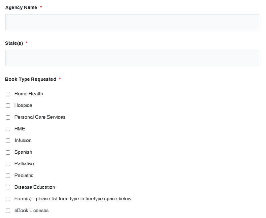Toggle the eBook Licenses checkbox
This screenshot has height=218, width=266.
[x=8, y=211]
